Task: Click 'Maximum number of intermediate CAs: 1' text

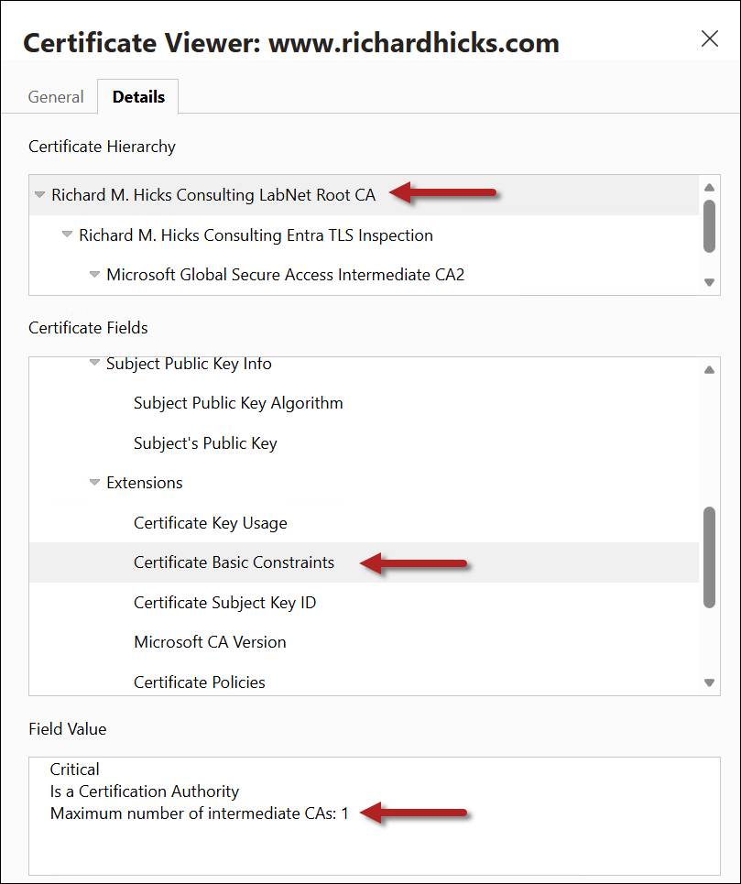Action: (x=200, y=813)
